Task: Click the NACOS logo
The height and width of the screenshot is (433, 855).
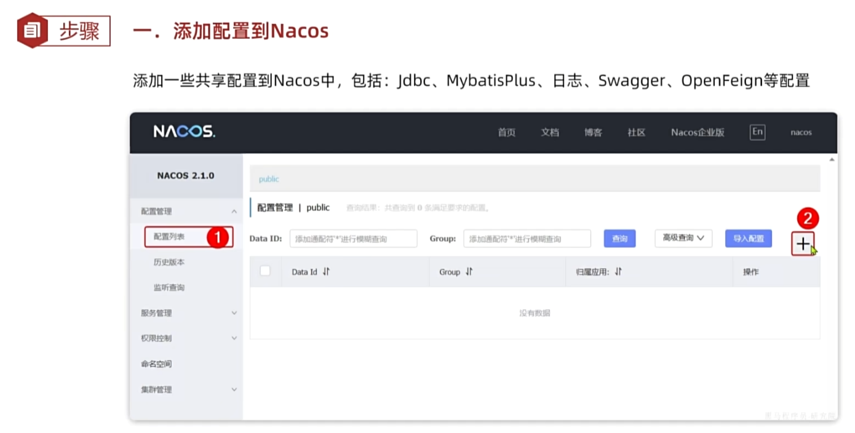Action: [x=184, y=132]
